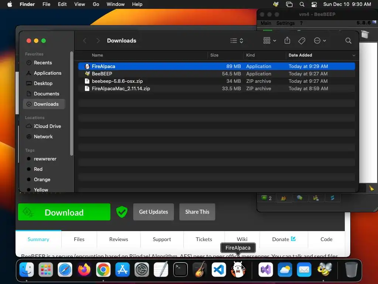
Task: Open the Finder menu in the menu bar
Action: point(27,4)
